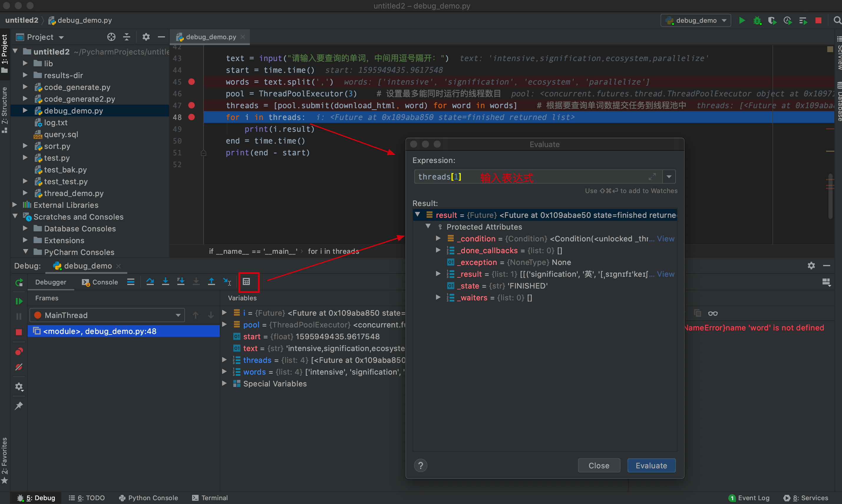Viewport: 842px width, 504px height.
Task: Open debug settings gear in sidebar
Action: click(x=19, y=386)
